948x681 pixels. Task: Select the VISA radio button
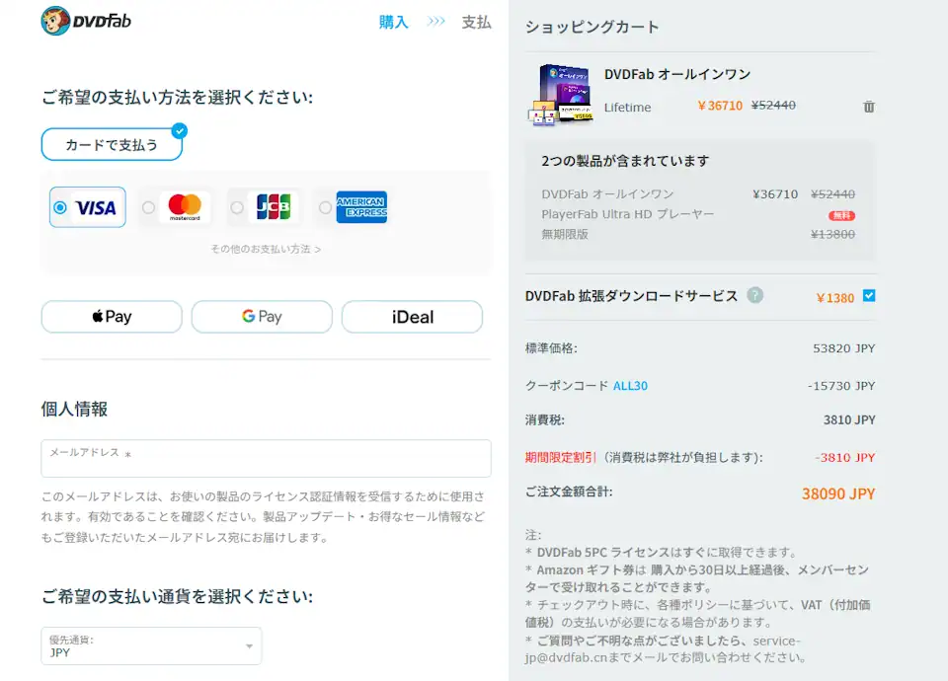[x=61, y=207]
